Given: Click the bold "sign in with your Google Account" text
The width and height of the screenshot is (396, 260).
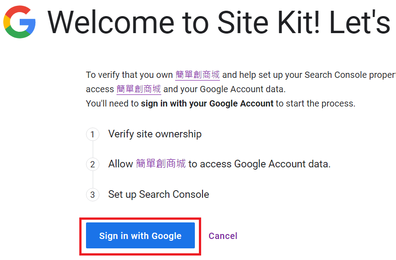Looking at the screenshot, I should (207, 103).
